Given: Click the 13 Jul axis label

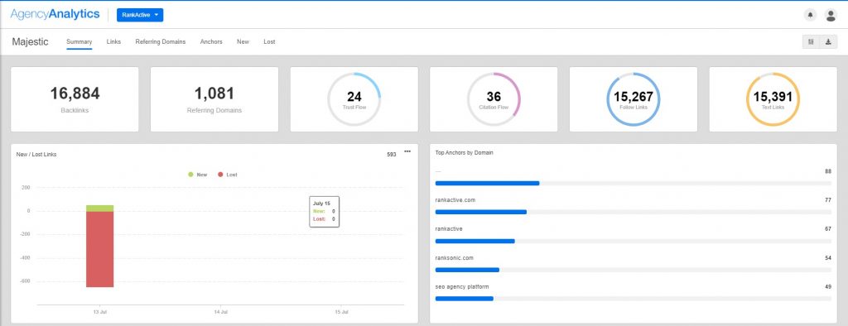Looking at the screenshot, I should point(99,313).
